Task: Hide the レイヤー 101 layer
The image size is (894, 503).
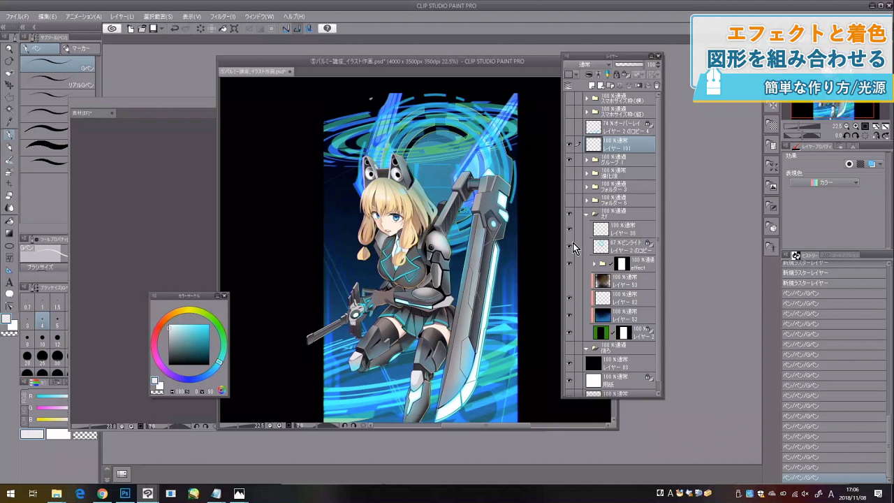Action: pos(569,145)
